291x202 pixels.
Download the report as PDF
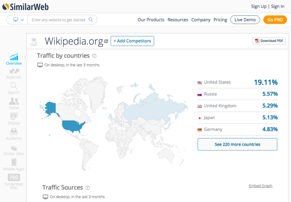269,41
